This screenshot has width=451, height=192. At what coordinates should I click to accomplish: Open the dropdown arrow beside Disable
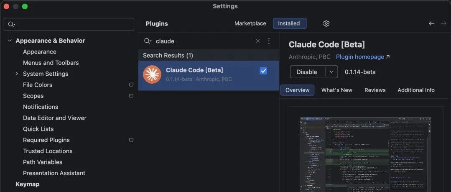click(x=331, y=72)
